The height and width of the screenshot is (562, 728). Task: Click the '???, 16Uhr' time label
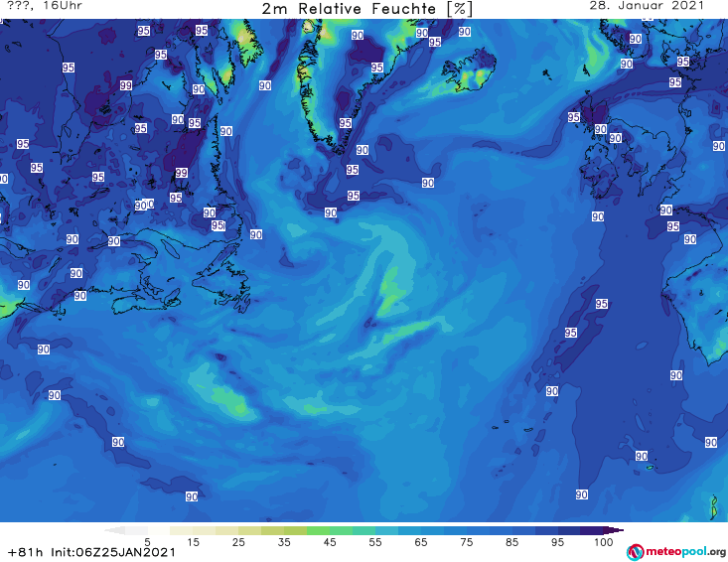point(45,6)
